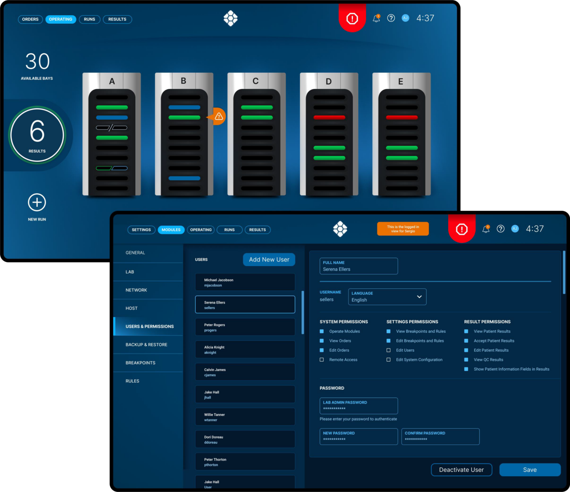Screen dimensions: 570x492
Task: Click the diamond app logo icon
Action: (x=230, y=18)
